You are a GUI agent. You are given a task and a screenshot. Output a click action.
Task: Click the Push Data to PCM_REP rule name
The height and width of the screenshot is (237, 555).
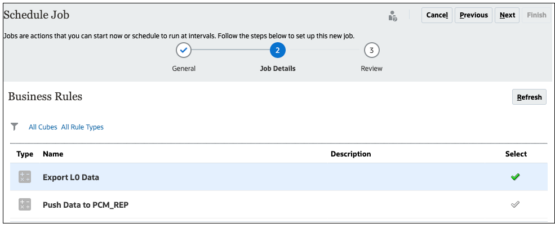(85, 205)
